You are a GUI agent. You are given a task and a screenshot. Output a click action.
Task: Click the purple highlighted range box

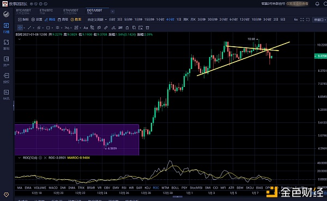coord(77,140)
